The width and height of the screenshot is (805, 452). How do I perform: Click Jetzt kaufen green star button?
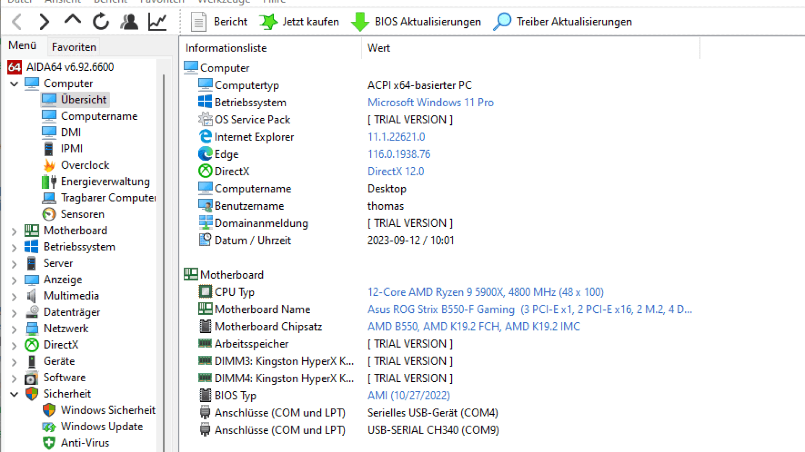point(299,21)
